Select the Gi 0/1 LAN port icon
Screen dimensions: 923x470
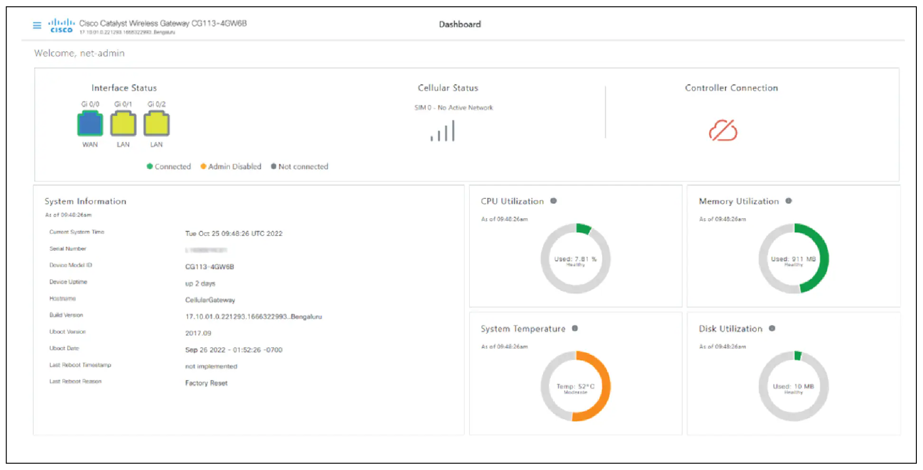(123, 123)
